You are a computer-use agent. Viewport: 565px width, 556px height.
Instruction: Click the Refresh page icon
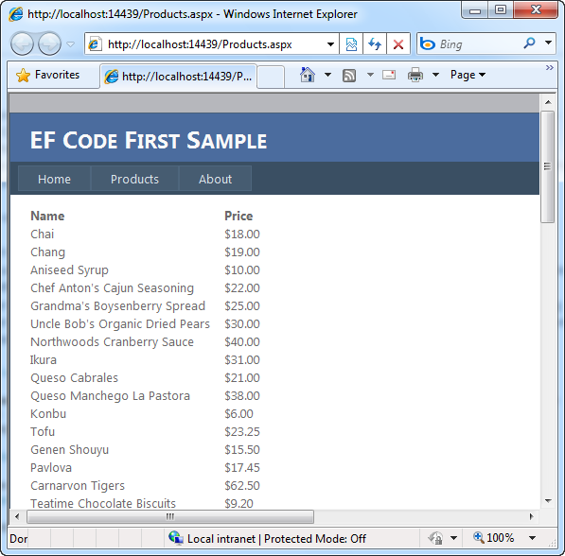(x=375, y=43)
